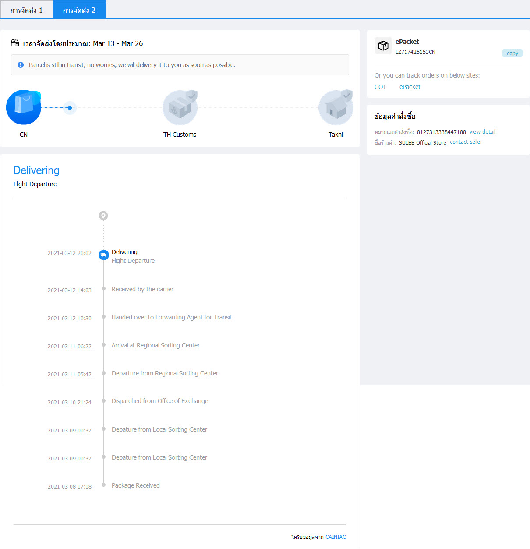Click the order number 8127313338447188
The image size is (530, 549).
441,132
